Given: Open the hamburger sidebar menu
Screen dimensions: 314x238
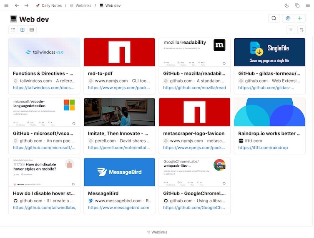Looking at the screenshot, I should (6, 5).
